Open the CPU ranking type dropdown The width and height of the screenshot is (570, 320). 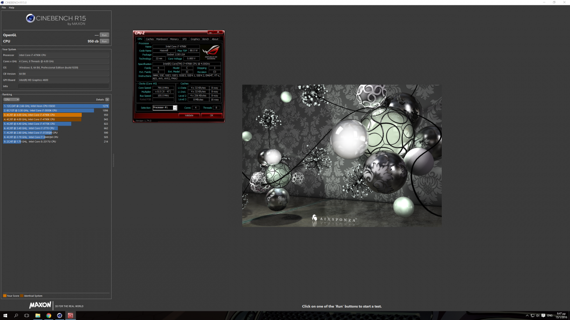pos(11,100)
